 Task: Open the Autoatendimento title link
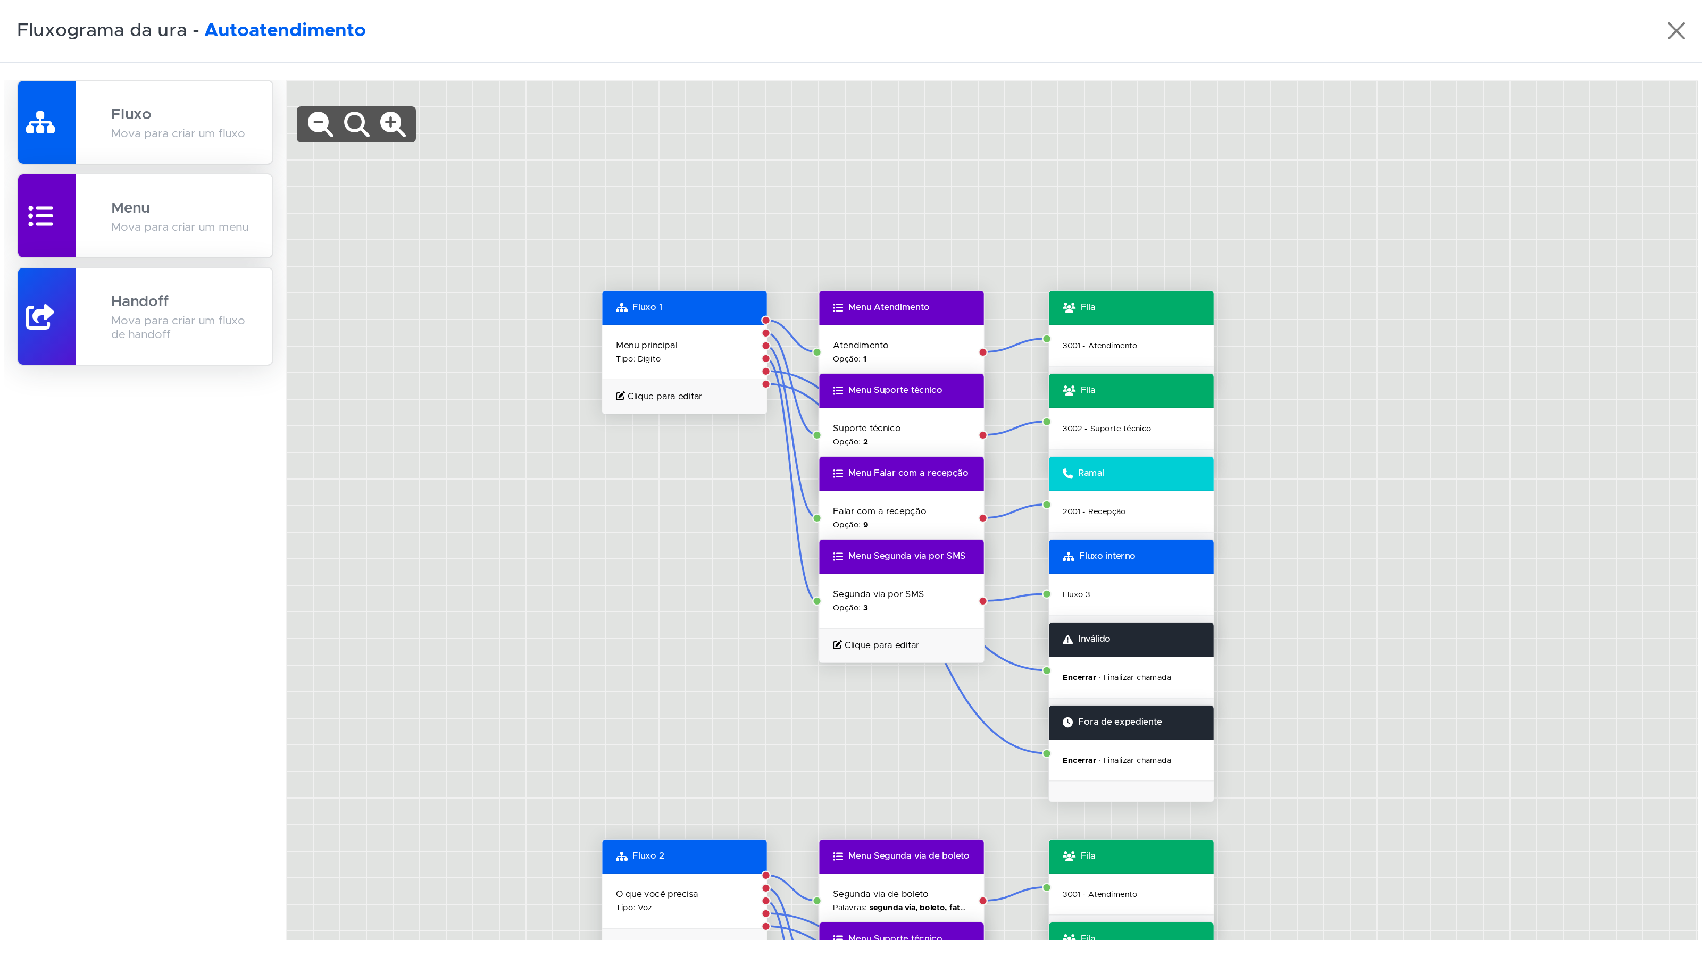point(285,30)
